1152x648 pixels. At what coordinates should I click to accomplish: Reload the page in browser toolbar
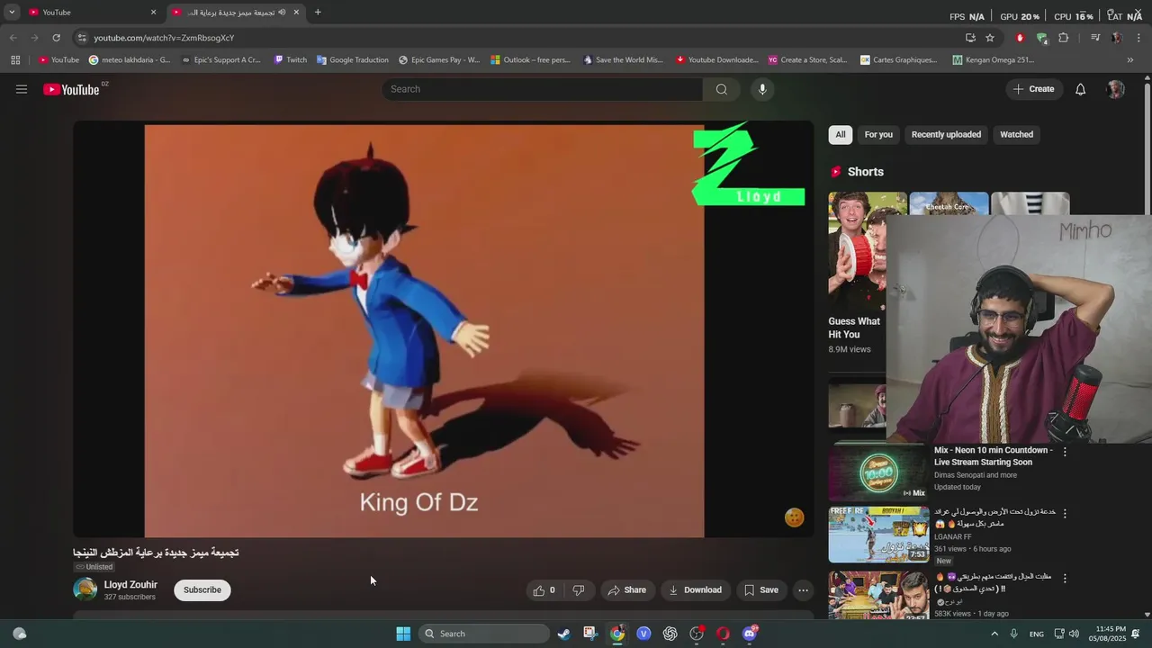(x=56, y=38)
